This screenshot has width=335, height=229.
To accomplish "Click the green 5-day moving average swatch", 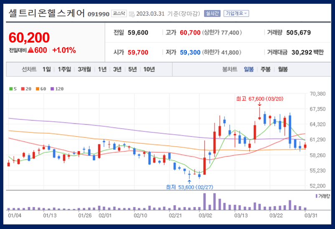I will point(11,89).
